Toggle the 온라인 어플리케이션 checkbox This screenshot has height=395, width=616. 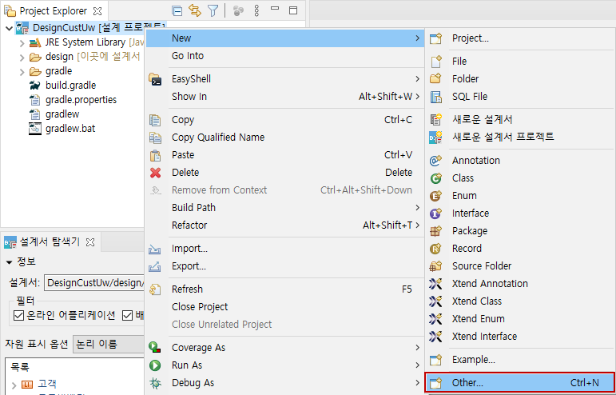[x=19, y=315]
